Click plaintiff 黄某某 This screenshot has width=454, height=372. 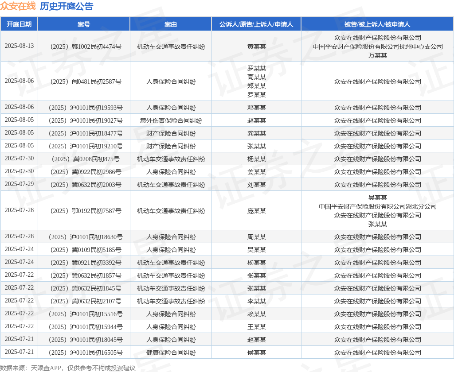(257, 46)
